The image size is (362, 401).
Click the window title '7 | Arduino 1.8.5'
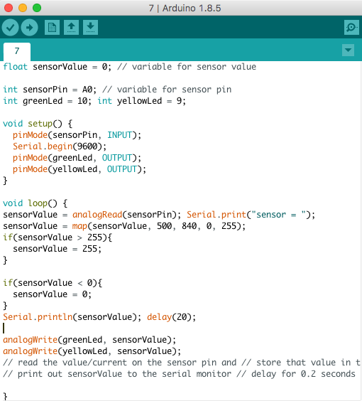click(x=185, y=9)
